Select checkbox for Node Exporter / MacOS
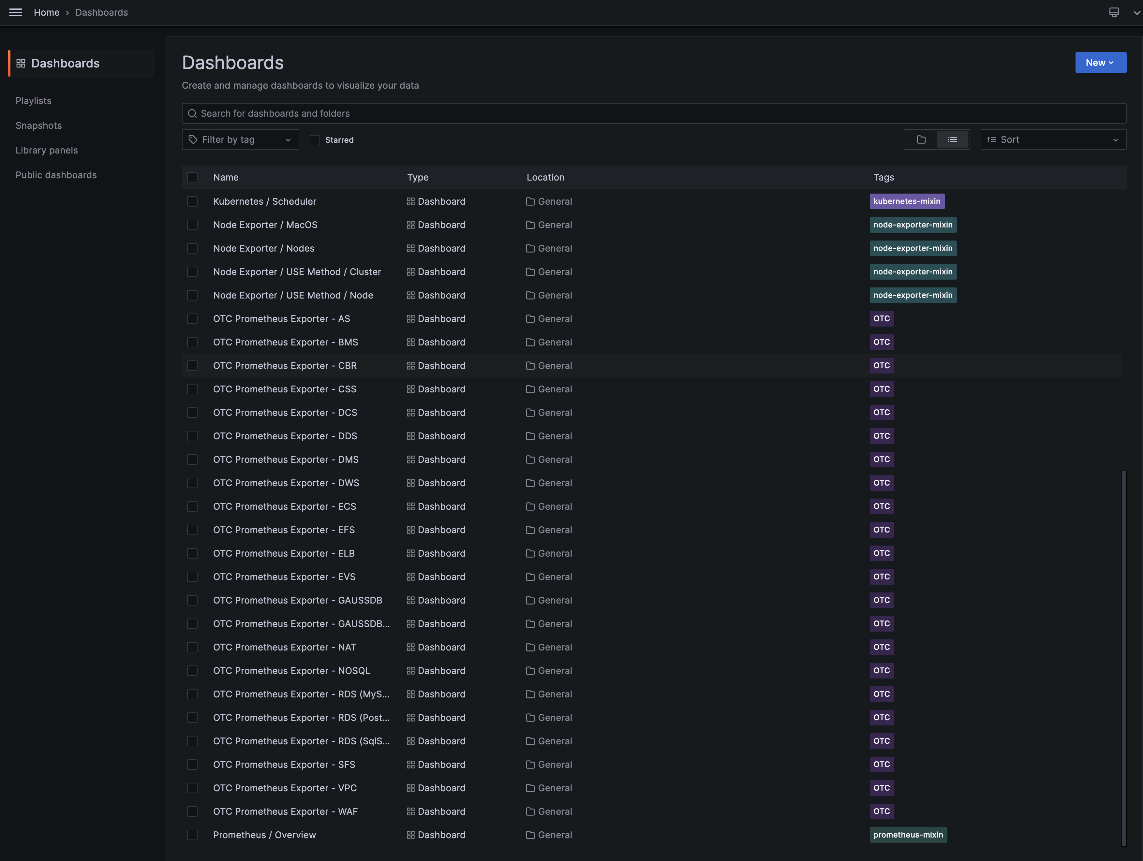 pyautogui.click(x=192, y=225)
